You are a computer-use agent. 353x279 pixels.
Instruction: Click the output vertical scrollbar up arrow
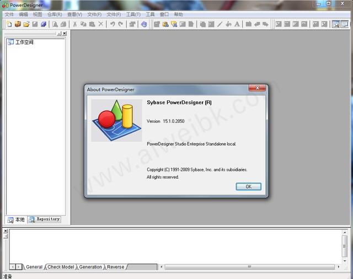344,232
